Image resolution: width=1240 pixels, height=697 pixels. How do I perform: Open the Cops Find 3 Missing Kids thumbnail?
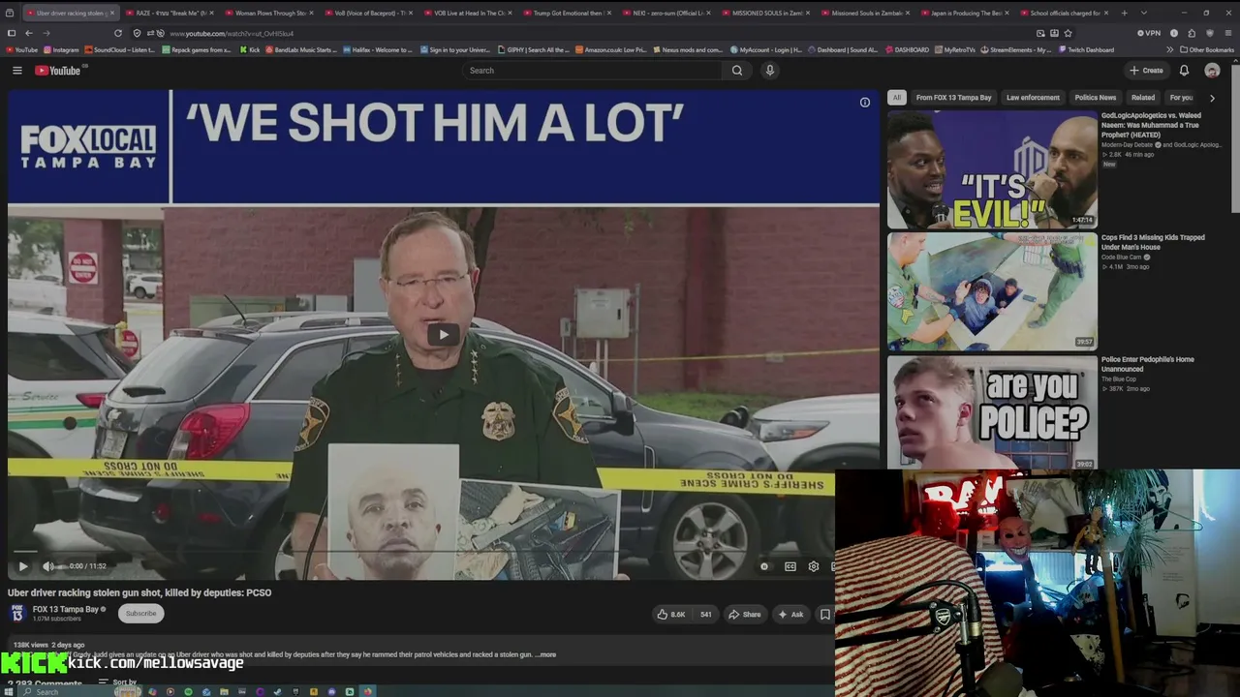pyautogui.click(x=992, y=291)
